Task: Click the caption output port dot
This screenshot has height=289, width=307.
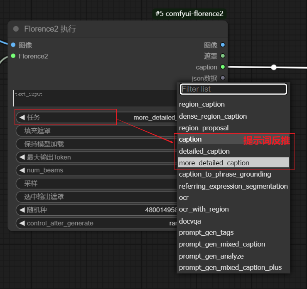Action: 223,67
